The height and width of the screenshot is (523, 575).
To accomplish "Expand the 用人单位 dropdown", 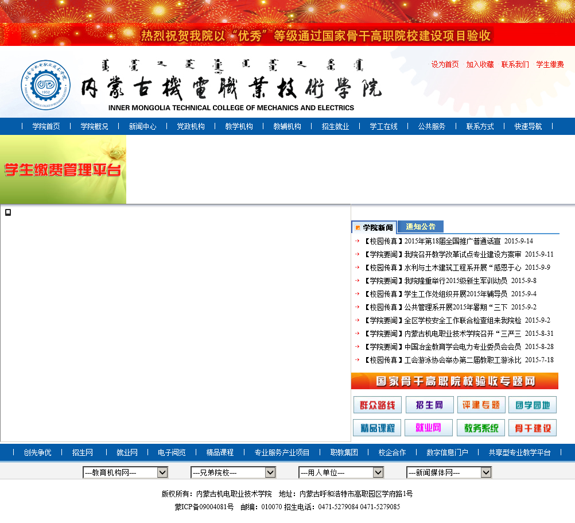I will 341,472.
